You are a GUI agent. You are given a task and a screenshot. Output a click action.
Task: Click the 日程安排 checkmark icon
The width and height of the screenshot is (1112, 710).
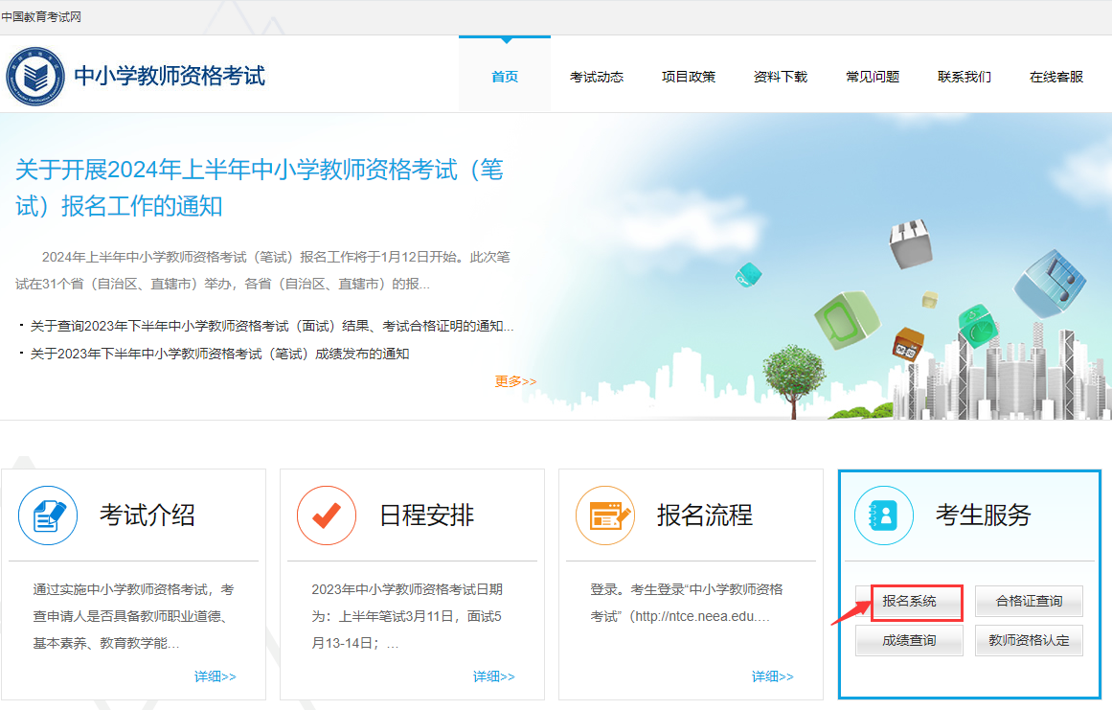click(326, 515)
